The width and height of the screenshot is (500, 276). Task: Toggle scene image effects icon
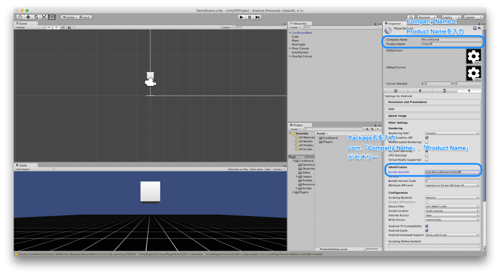click(x=69, y=27)
